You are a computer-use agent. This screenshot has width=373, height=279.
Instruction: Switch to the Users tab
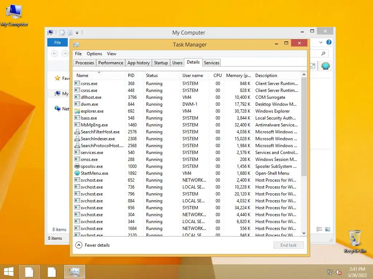coord(177,62)
